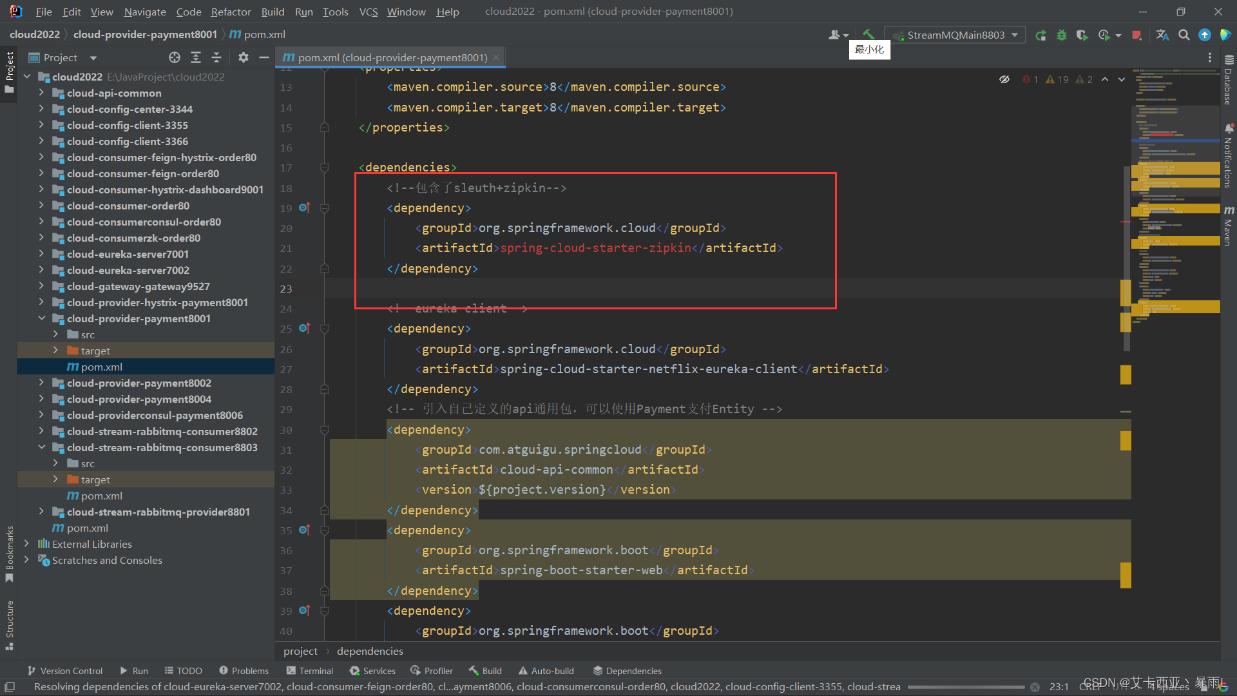This screenshot has height=696, width=1237.
Task: Open the Build menu
Action: 273,12
